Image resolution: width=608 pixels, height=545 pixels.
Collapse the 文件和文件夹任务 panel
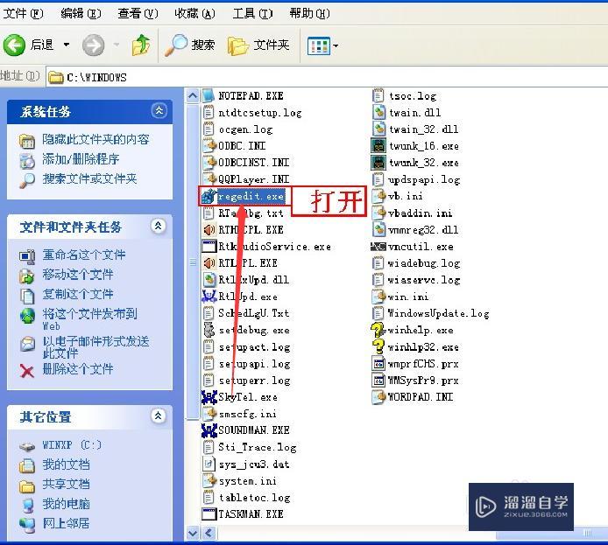[x=159, y=226]
